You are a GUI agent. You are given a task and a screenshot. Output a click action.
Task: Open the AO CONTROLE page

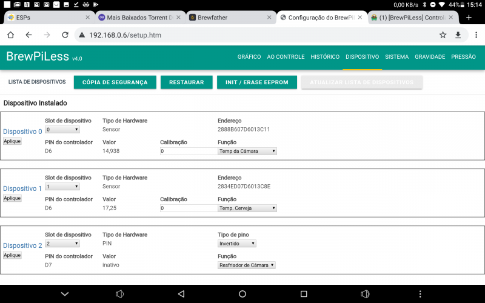pos(286,57)
